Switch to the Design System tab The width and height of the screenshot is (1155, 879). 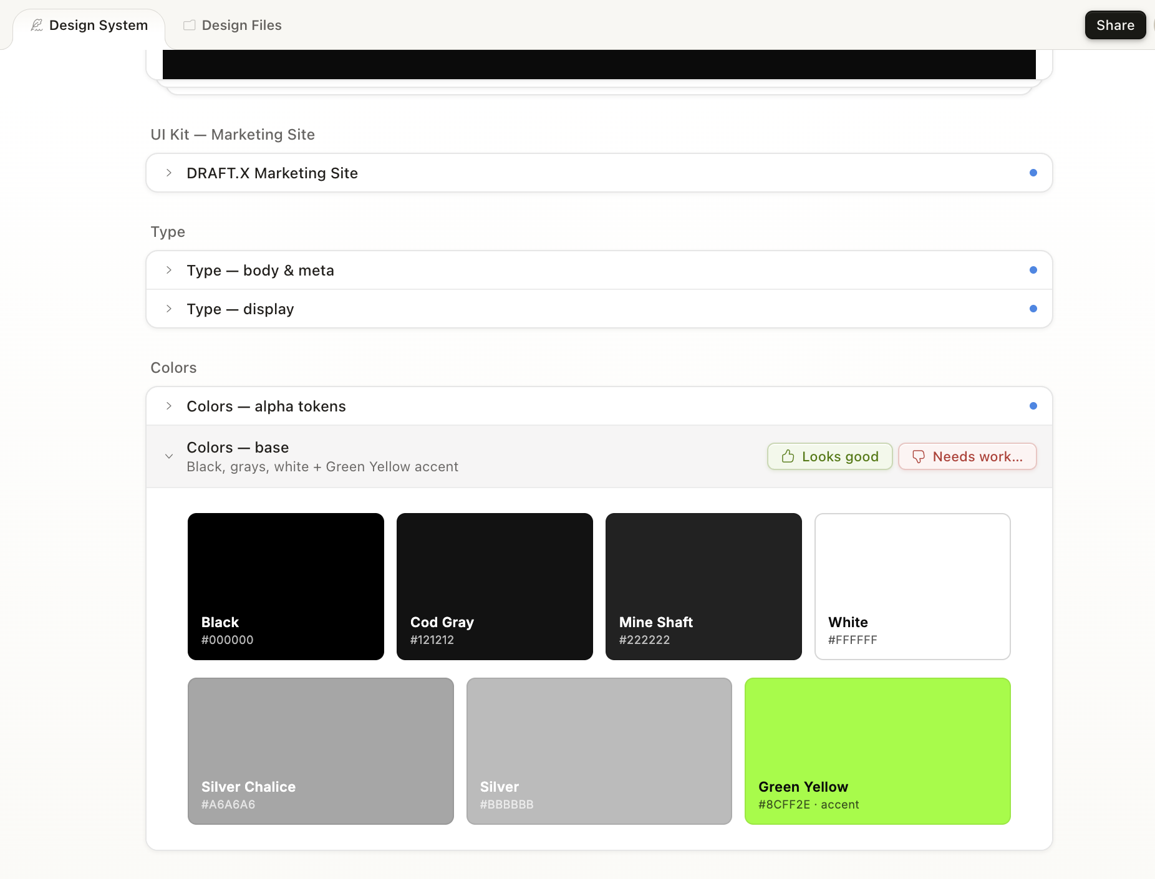pyautogui.click(x=89, y=26)
